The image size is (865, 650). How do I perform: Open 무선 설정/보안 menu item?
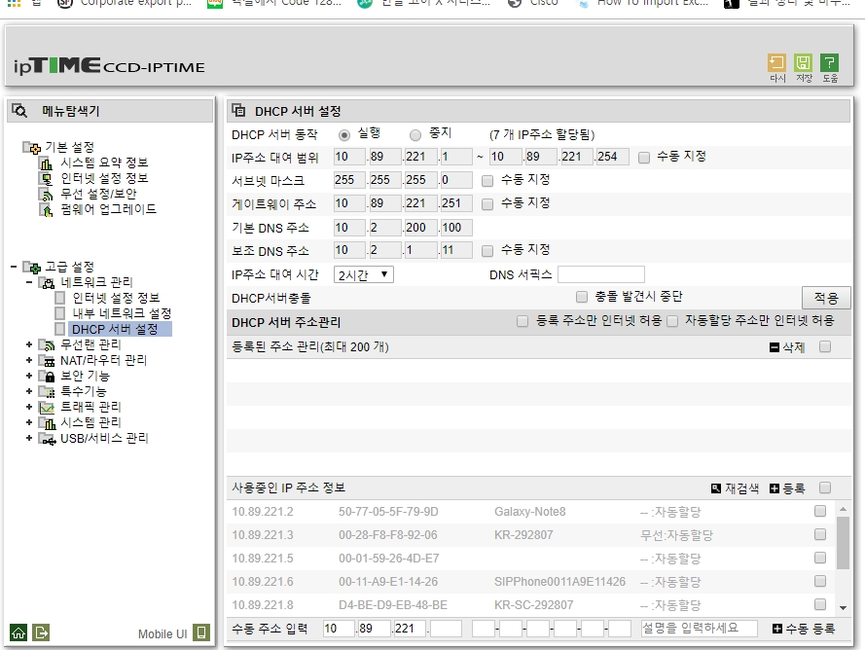click(98, 195)
